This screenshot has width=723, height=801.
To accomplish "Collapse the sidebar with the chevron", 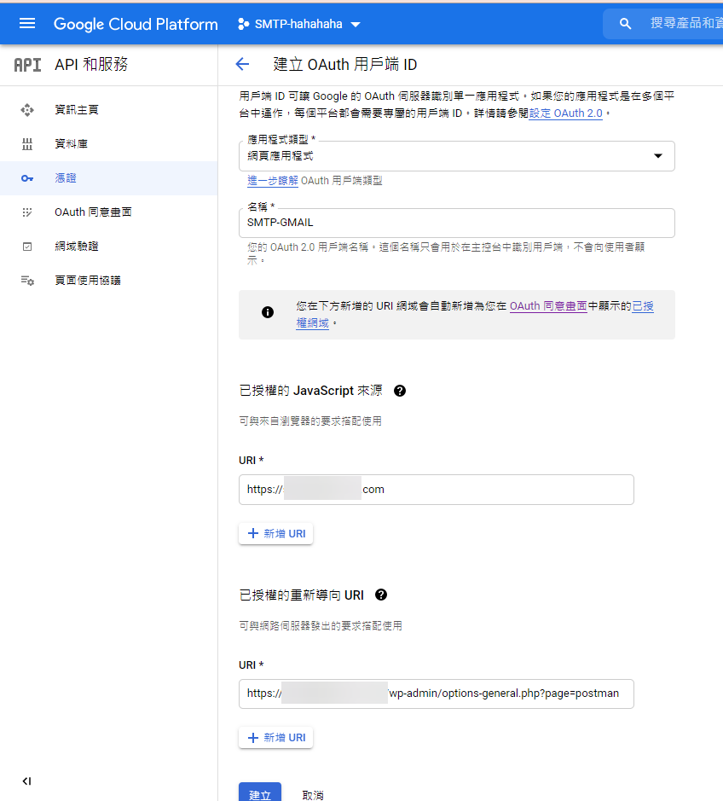I will (x=26, y=781).
